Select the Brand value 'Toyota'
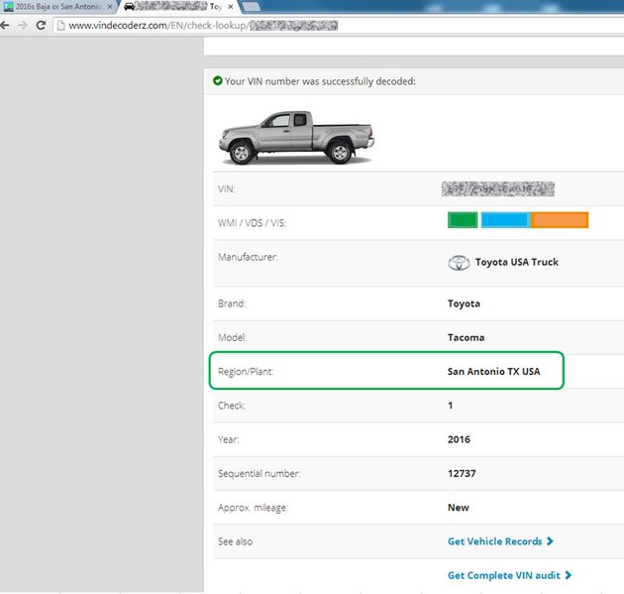The width and height of the screenshot is (624, 594). 464,303
